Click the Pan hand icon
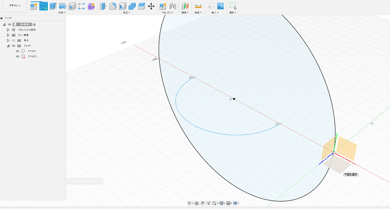This screenshot has height=209, width=390. [x=203, y=203]
